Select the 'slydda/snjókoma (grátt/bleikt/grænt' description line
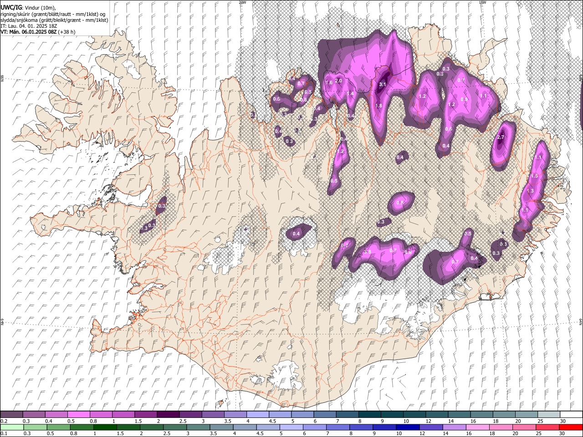This screenshot has width=583, height=437. pyautogui.click(x=54, y=20)
